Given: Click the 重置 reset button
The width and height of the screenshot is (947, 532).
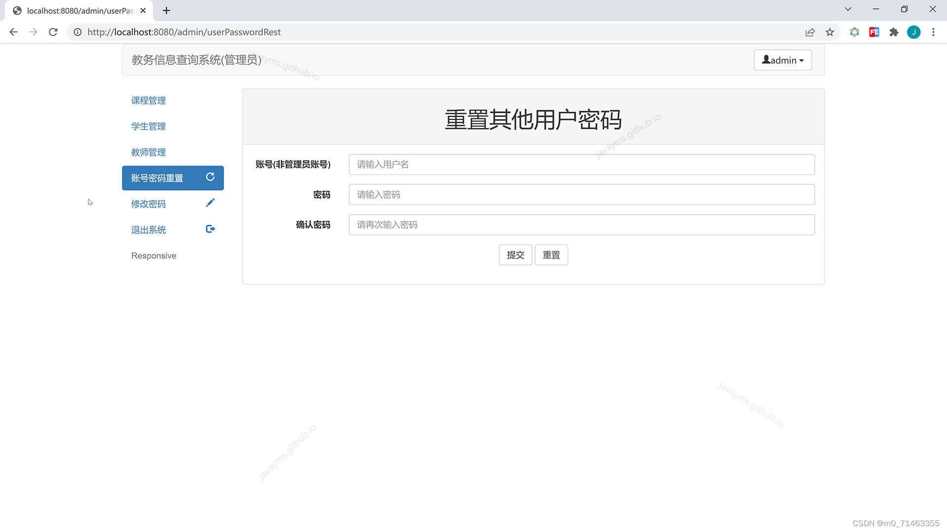Looking at the screenshot, I should (x=551, y=255).
